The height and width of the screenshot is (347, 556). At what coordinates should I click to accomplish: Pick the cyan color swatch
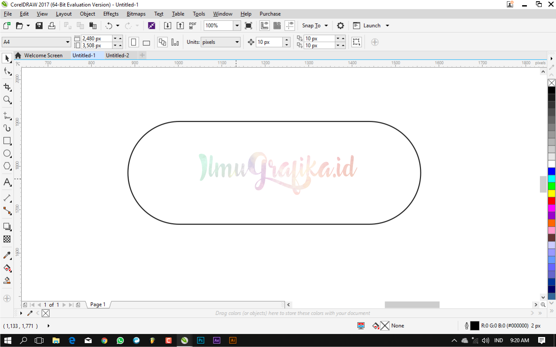point(551,178)
